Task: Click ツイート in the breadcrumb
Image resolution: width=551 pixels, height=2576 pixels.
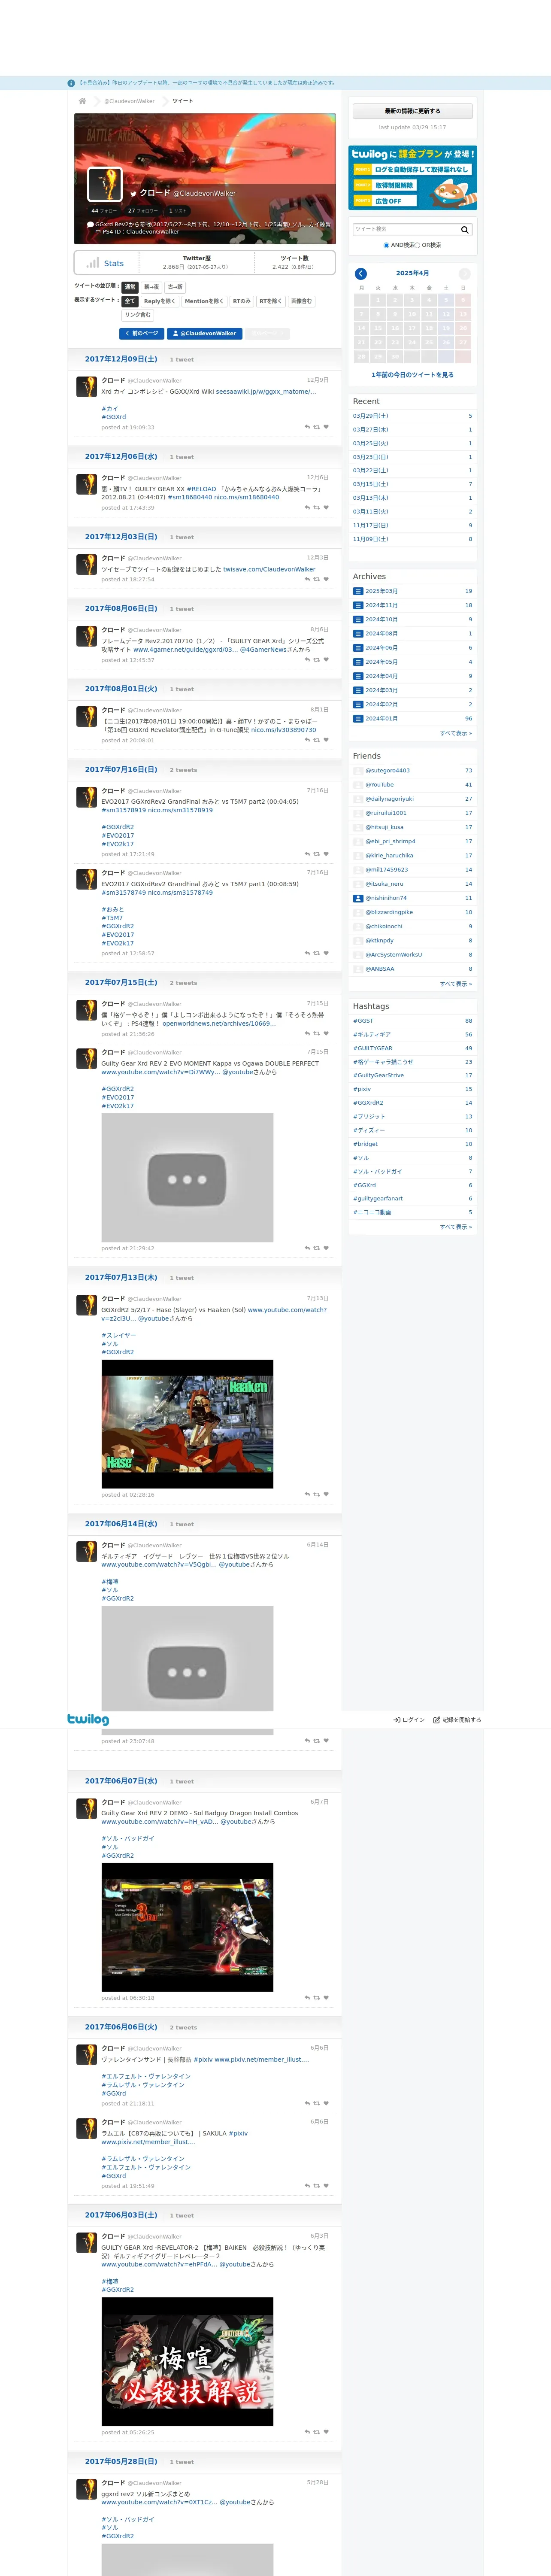Action: tap(182, 101)
